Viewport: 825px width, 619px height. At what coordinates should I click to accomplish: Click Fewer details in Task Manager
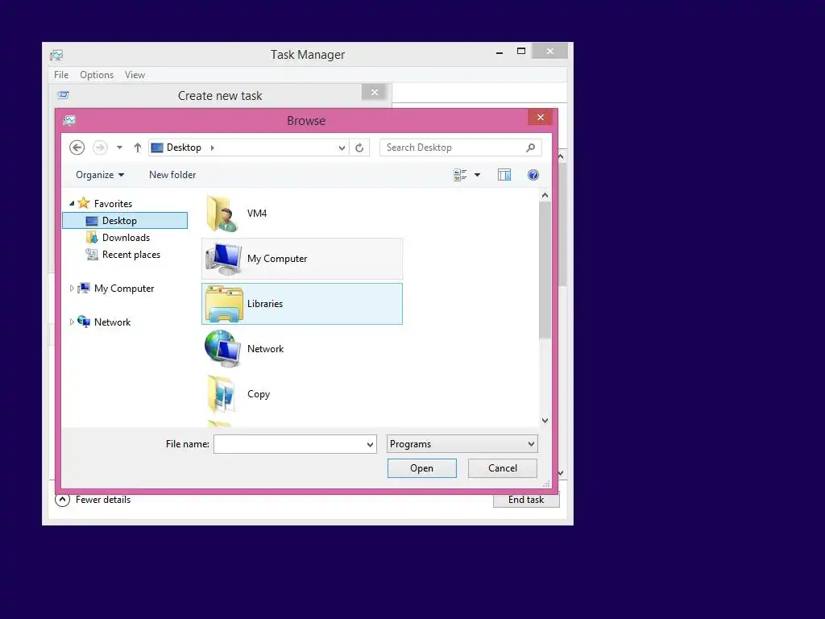click(x=102, y=500)
